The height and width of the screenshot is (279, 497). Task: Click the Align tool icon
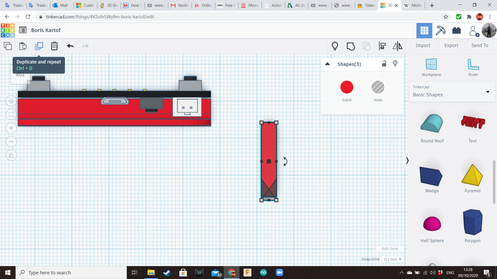(x=382, y=46)
